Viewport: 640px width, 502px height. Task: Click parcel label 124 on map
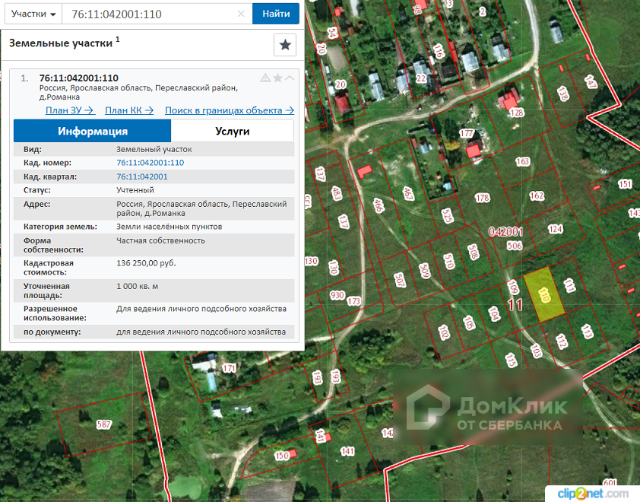556,229
